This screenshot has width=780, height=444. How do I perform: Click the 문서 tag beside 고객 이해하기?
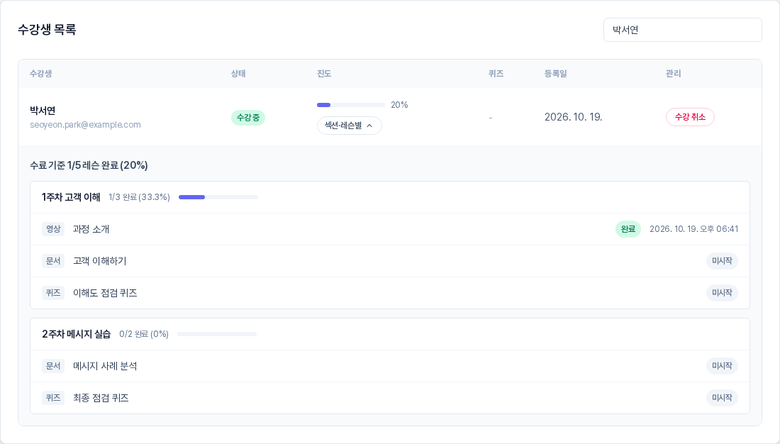[x=53, y=261]
